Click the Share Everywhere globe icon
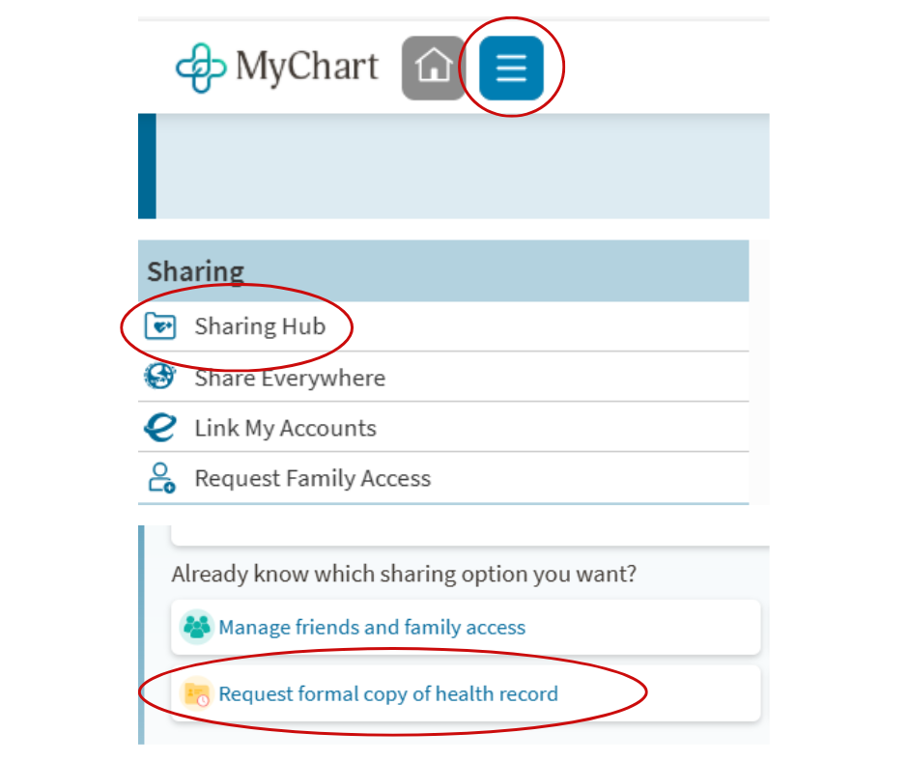Image resolution: width=908 pixels, height=761 pixels. click(160, 378)
